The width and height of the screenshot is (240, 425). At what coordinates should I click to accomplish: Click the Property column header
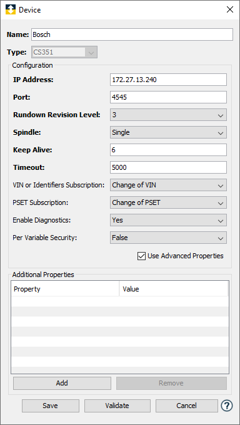(x=65, y=289)
